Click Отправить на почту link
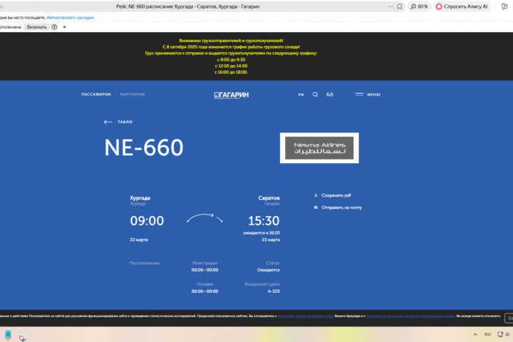The height and width of the screenshot is (342, 513). click(341, 207)
